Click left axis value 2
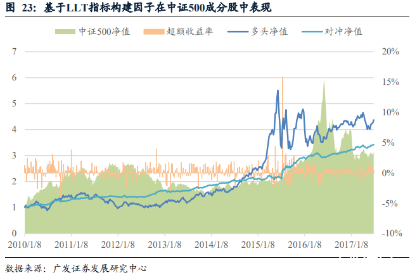410x275 pixels. (x=14, y=181)
